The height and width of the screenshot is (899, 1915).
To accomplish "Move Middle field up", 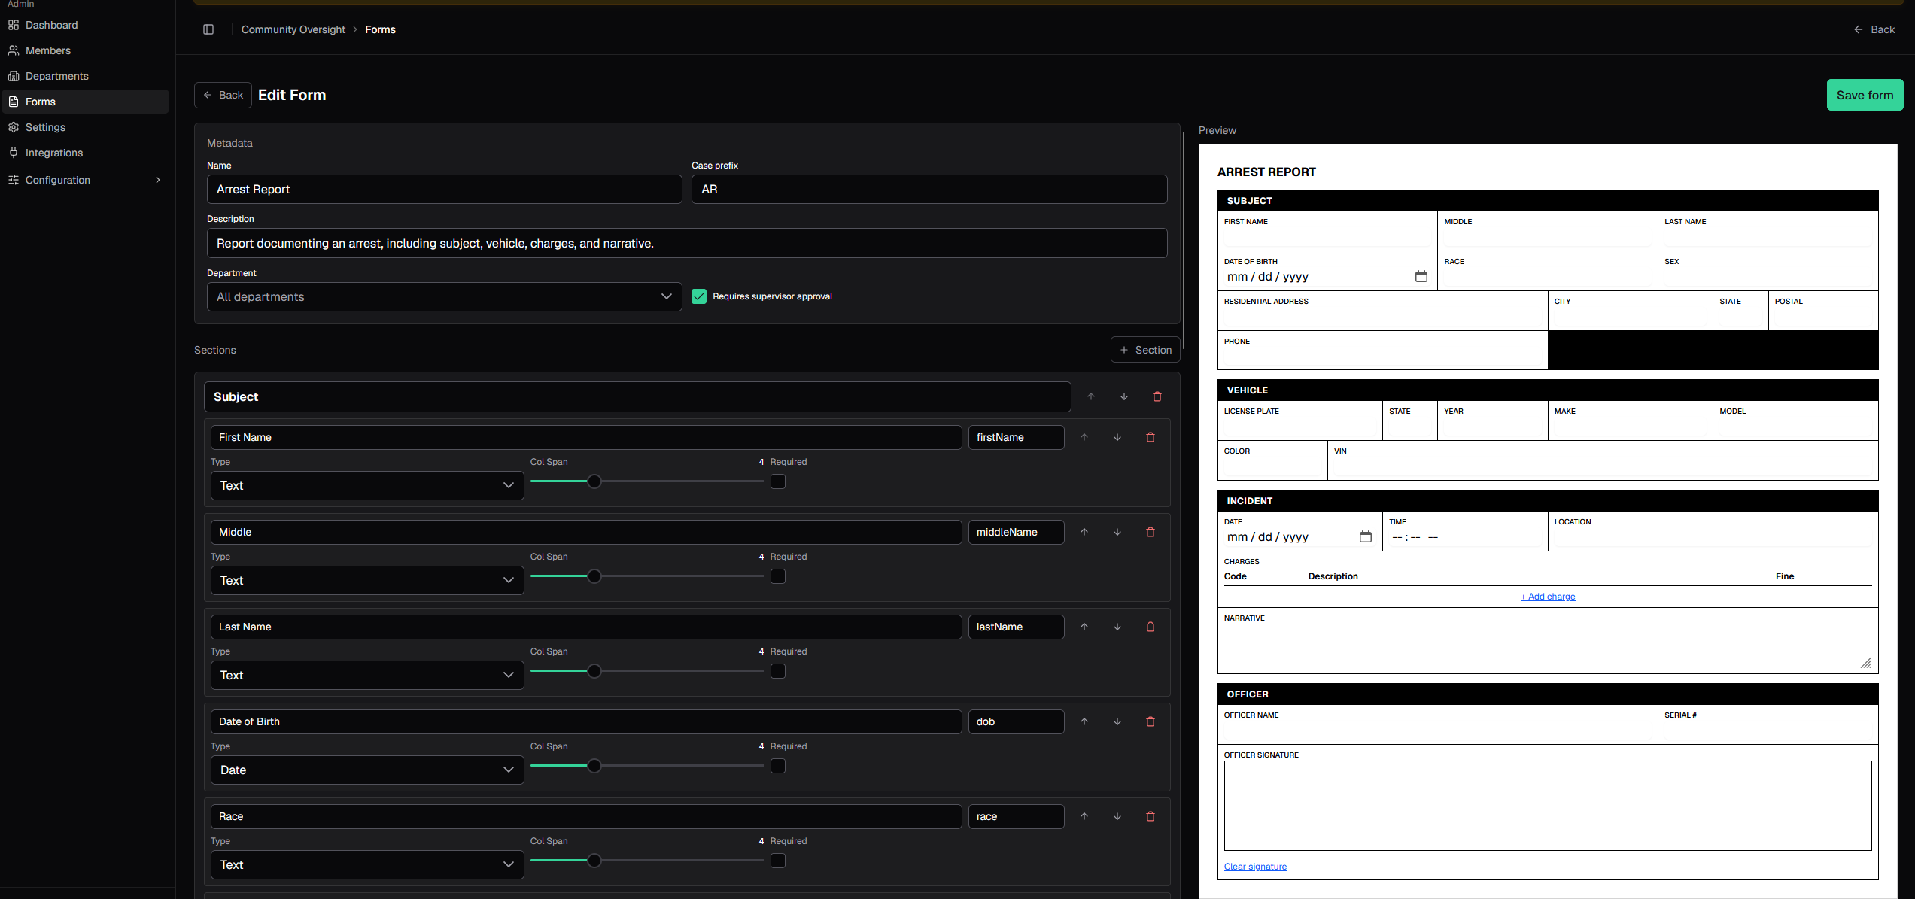I will pos(1084,532).
